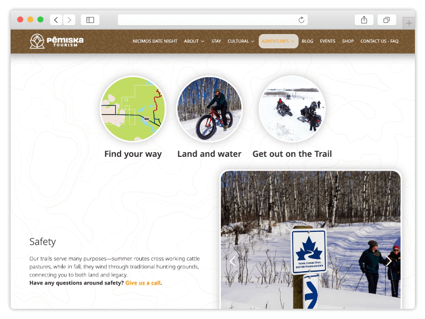425x319 pixels.
Task: Click the Give us a call link
Action: pos(143,283)
